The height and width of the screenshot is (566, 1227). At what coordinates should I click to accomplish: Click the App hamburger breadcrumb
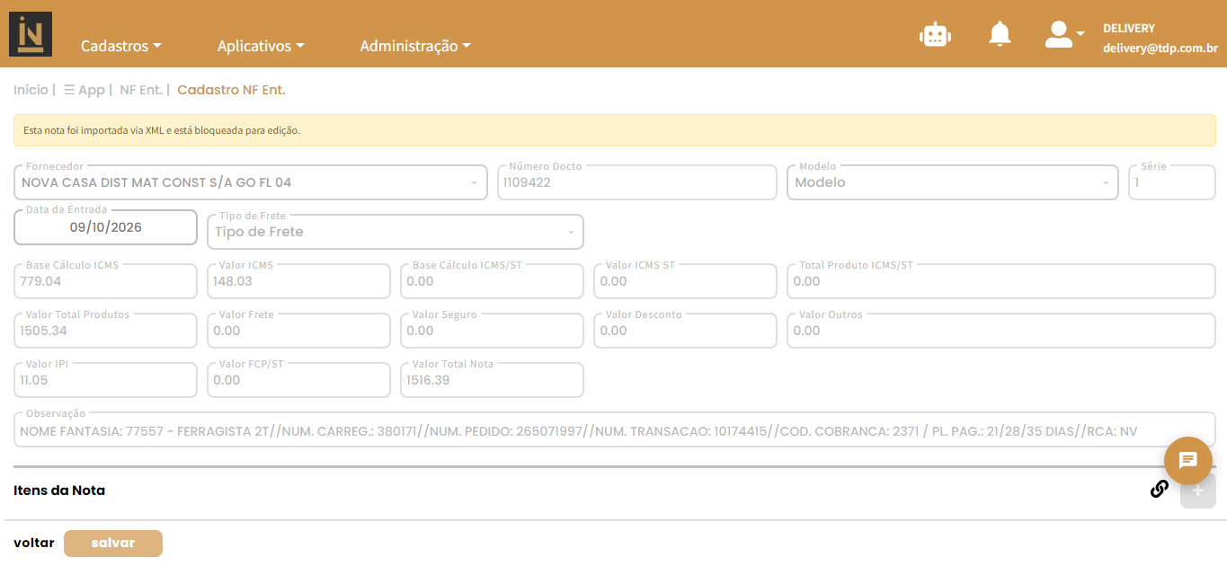point(84,90)
